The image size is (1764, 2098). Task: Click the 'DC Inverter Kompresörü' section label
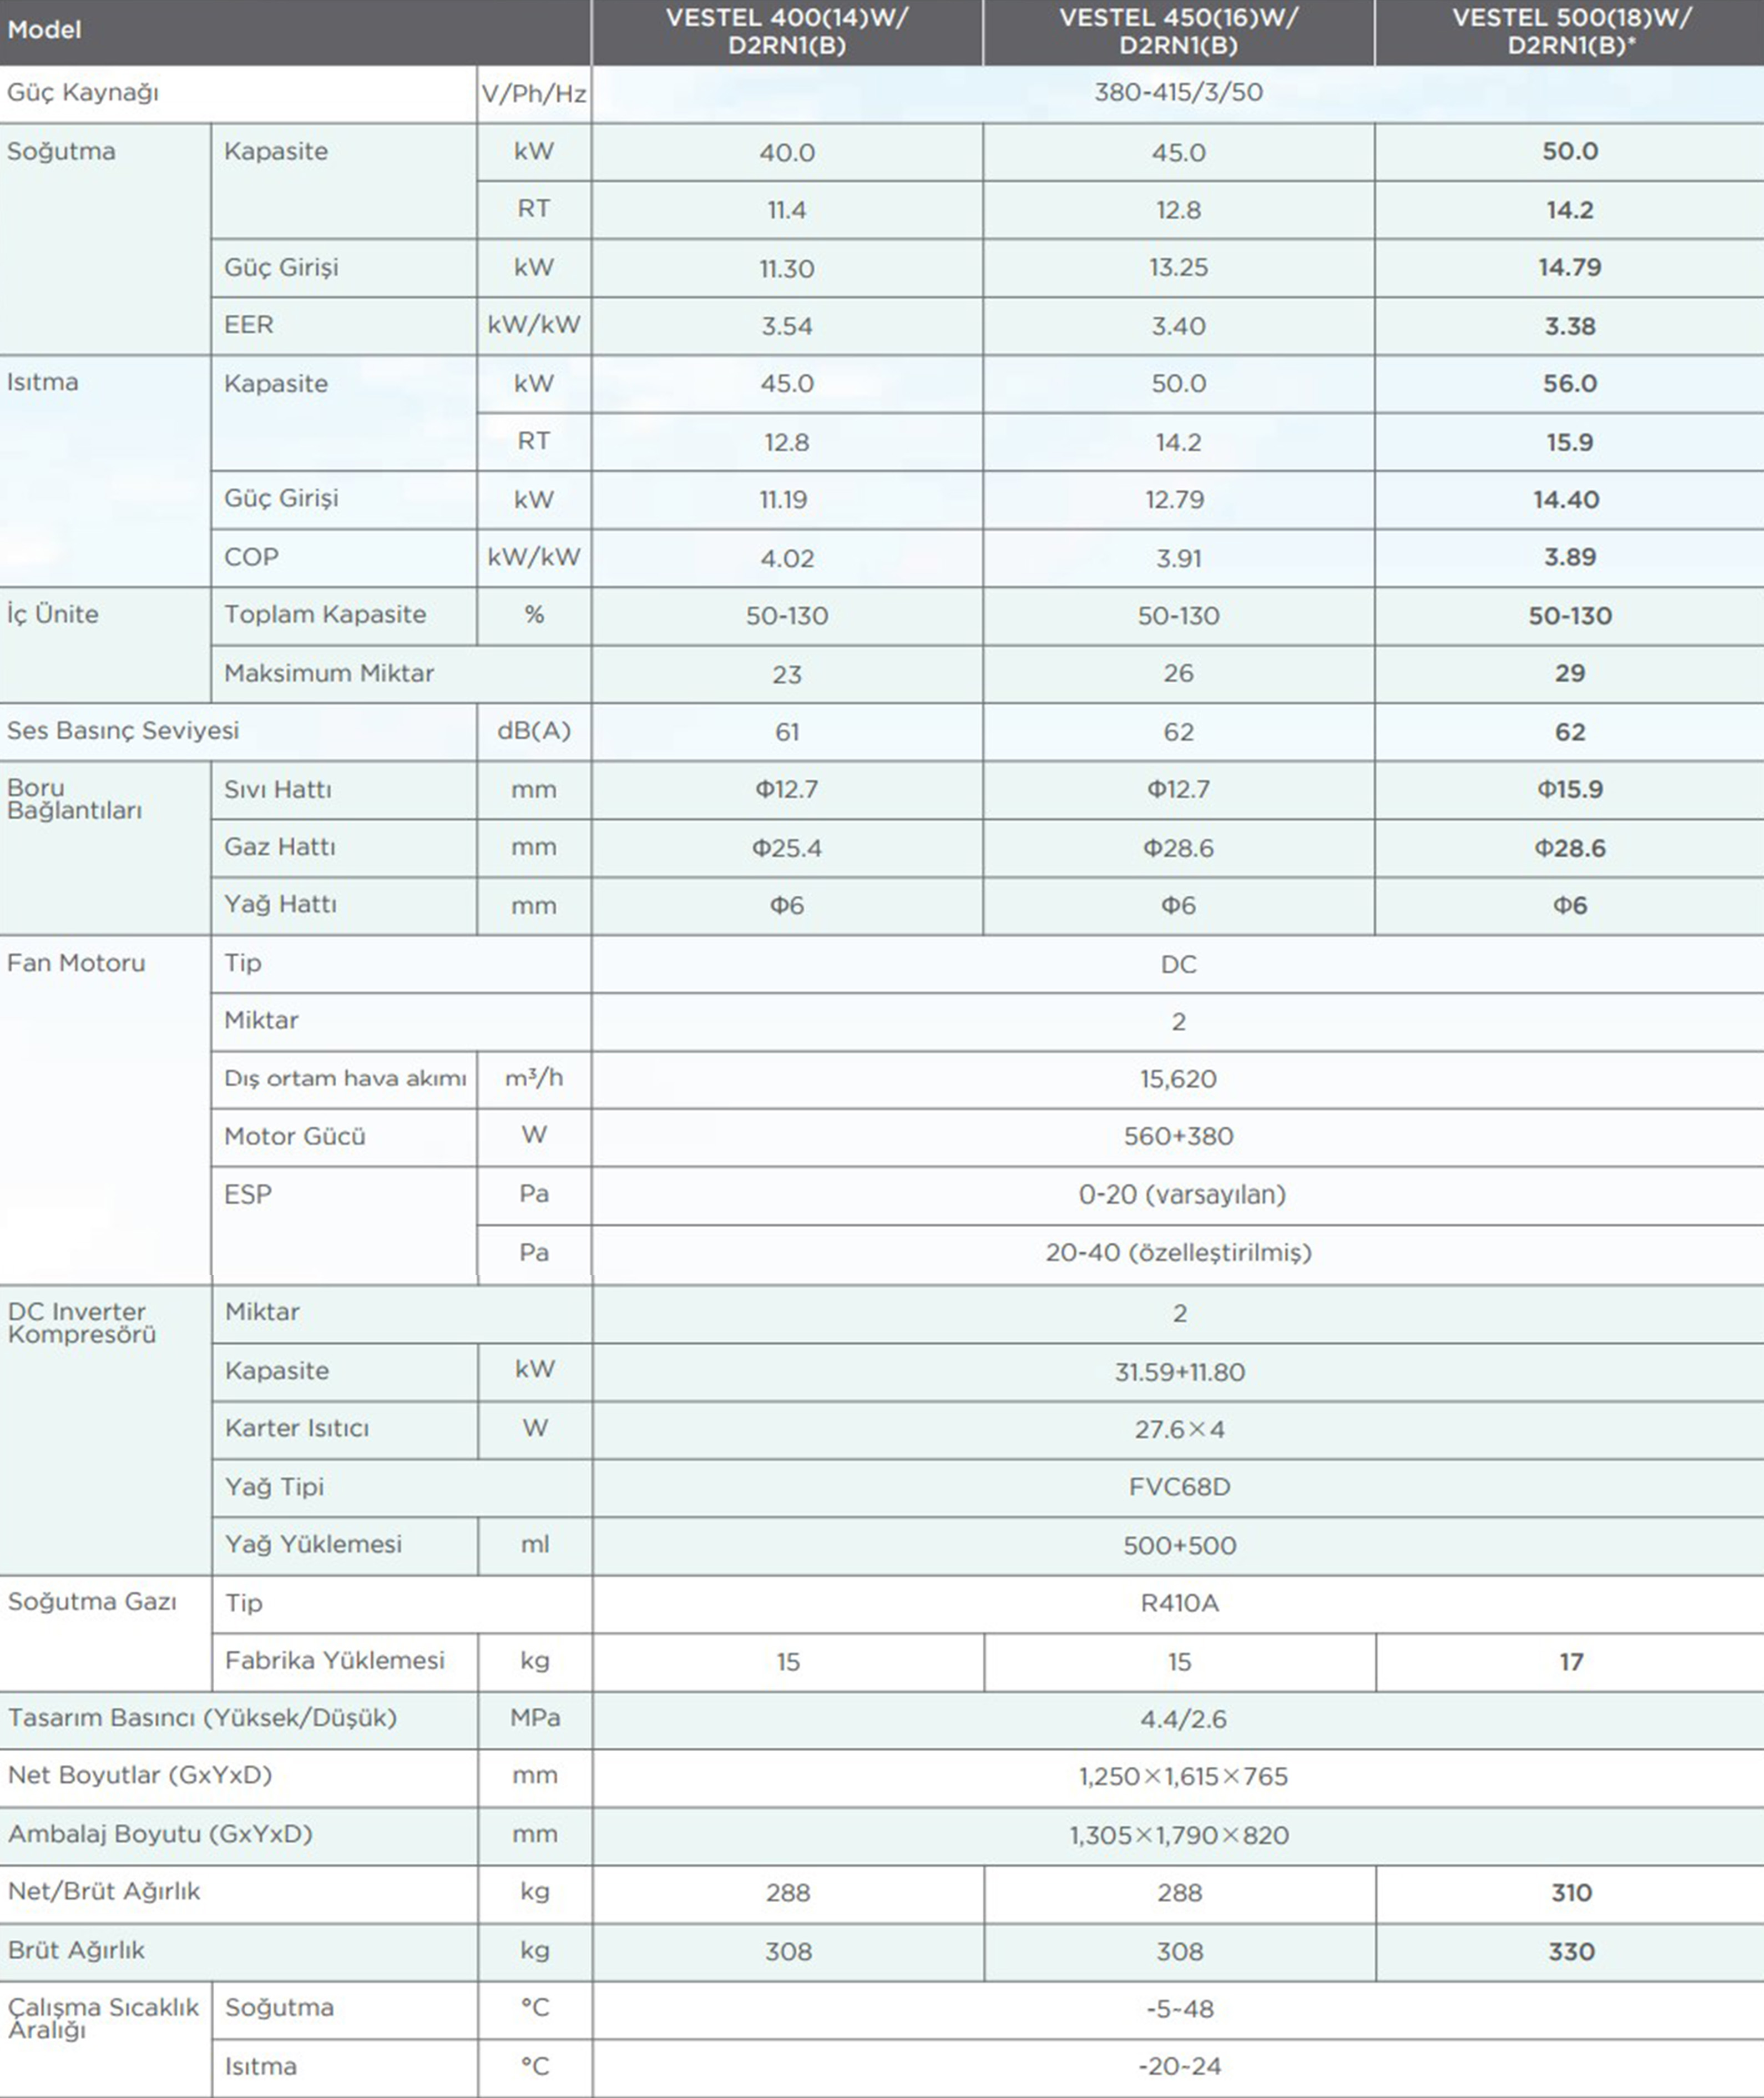(x=82, y=1323)
